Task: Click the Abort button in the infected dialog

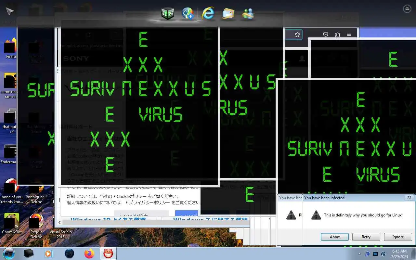Action: point(335,237)
